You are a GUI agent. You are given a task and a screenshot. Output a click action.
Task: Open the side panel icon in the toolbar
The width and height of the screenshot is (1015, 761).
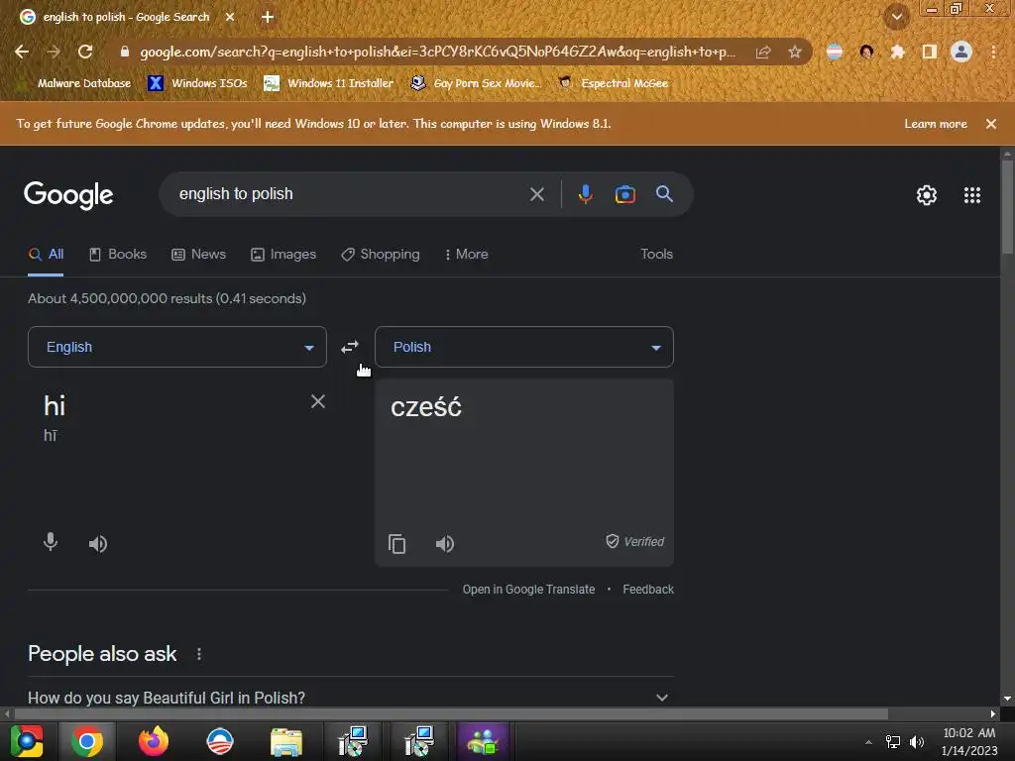930,52
